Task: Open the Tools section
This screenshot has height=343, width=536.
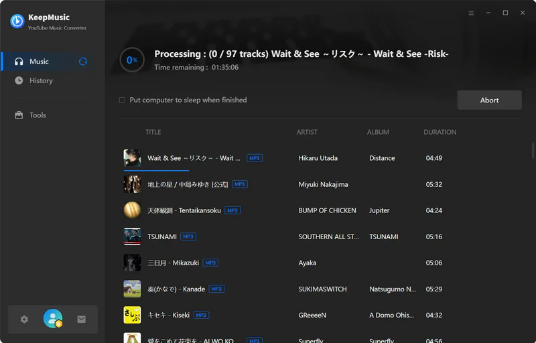Action: pyautogui.click(x=38, y=115)
